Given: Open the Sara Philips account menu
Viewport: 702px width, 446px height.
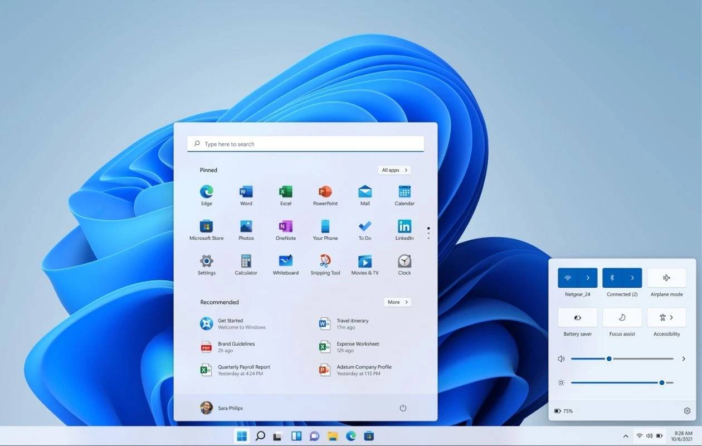Looking at the screenshot, I should point(222,408).
